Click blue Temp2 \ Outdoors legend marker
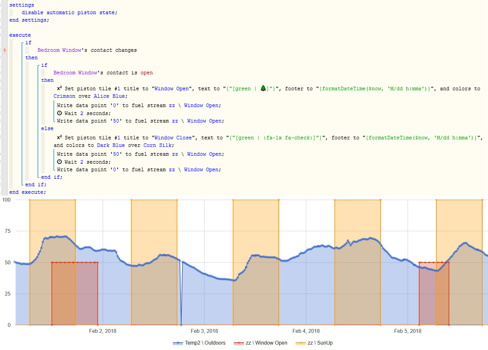Viewport: 488px width, 350px height. click(178, 343)
